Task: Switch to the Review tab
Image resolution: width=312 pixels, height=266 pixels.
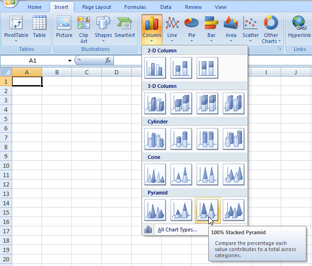Action: pos(193,7)
